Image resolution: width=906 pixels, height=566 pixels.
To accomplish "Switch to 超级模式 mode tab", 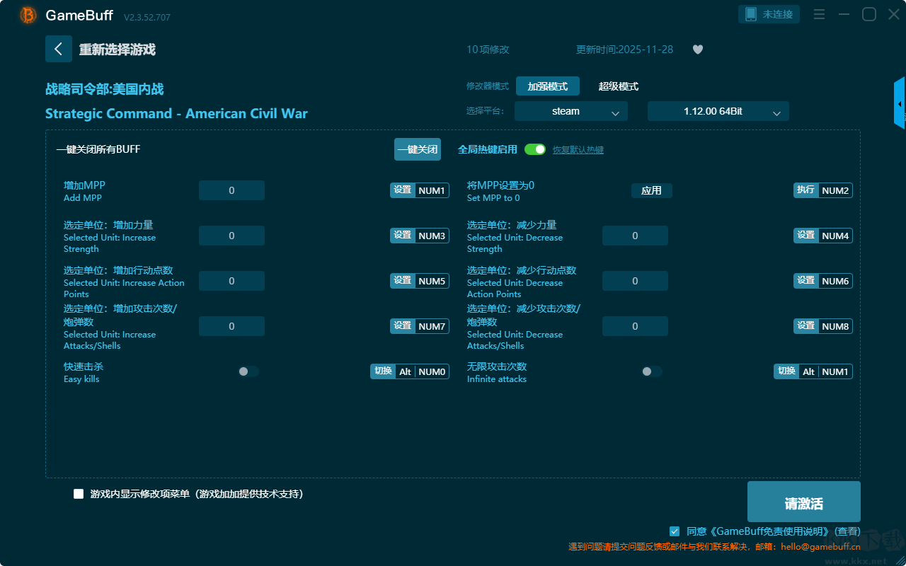I will pos(619,86).
